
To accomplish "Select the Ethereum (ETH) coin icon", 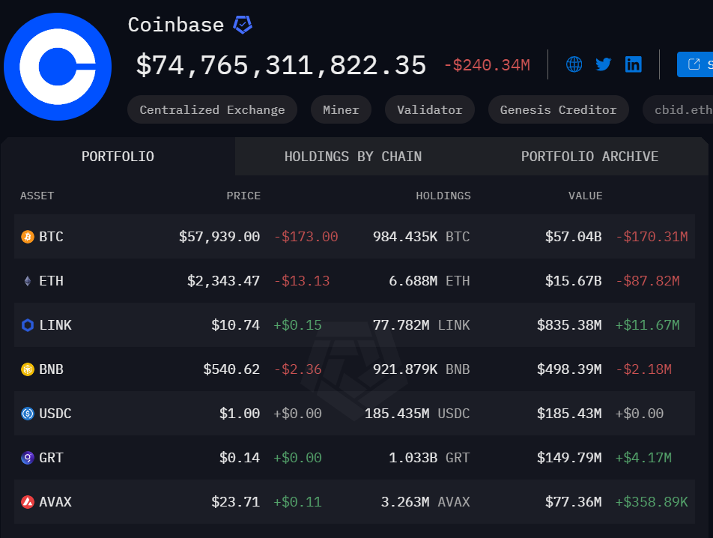I will pyautogui.click(x=26, y=280).
